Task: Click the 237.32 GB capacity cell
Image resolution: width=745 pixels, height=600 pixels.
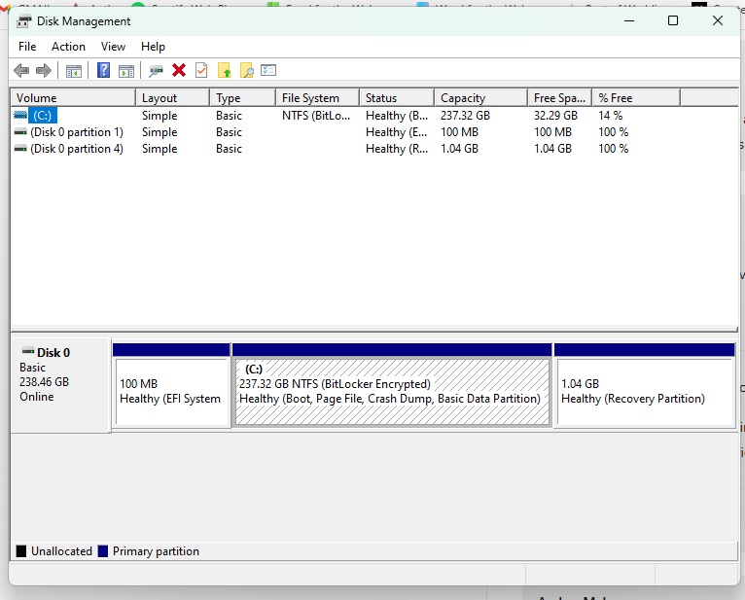Action: pyautogui.click(x=465, y=116)
